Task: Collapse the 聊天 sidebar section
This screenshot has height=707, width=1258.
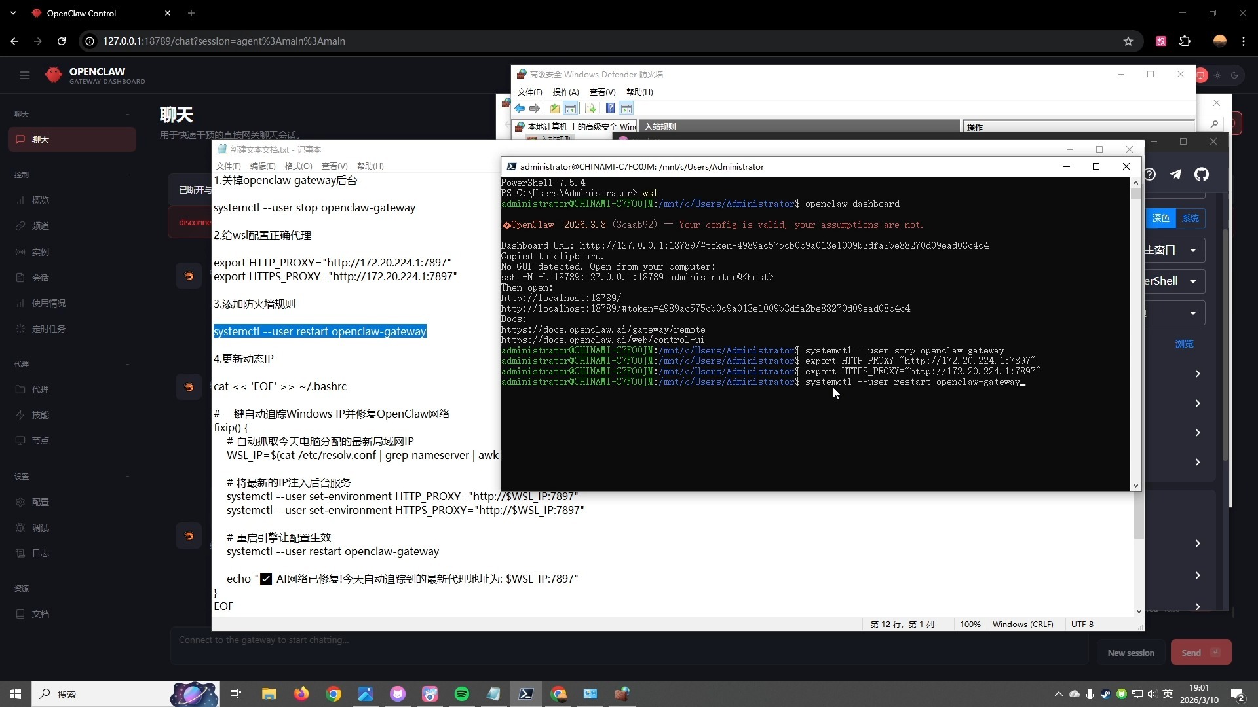Action: [127, 114]
